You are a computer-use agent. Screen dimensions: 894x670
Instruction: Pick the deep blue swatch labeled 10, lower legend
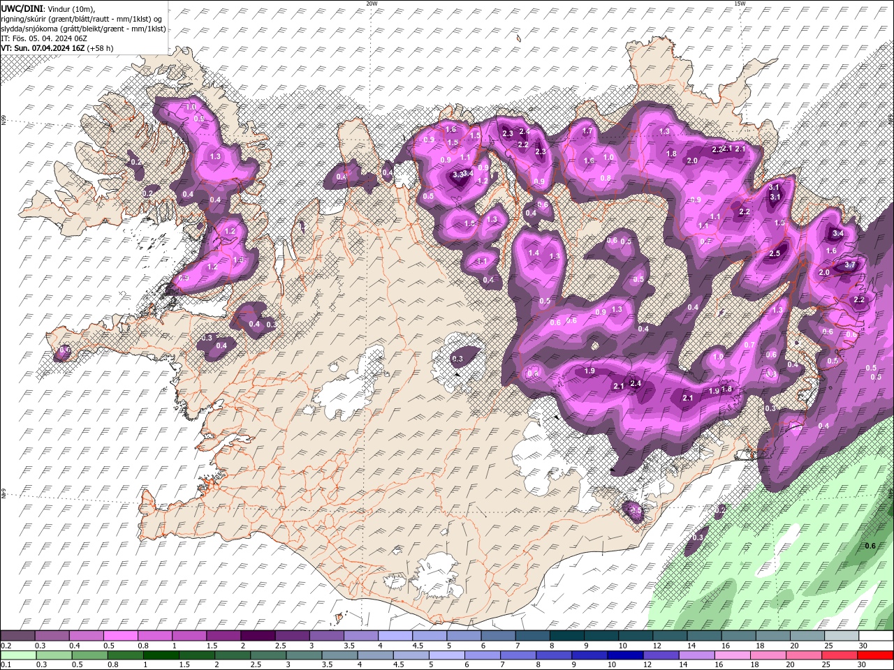[624, 655]
